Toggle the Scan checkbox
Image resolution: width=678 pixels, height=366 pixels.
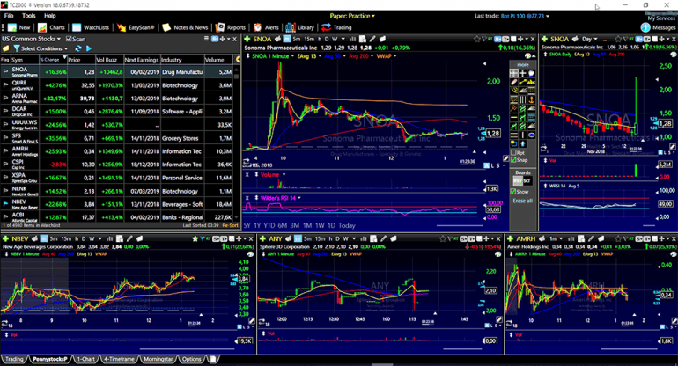(69, 39)
